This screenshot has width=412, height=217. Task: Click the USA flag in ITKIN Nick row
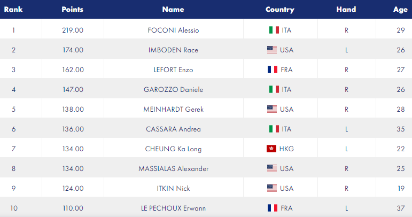[272, 188]
